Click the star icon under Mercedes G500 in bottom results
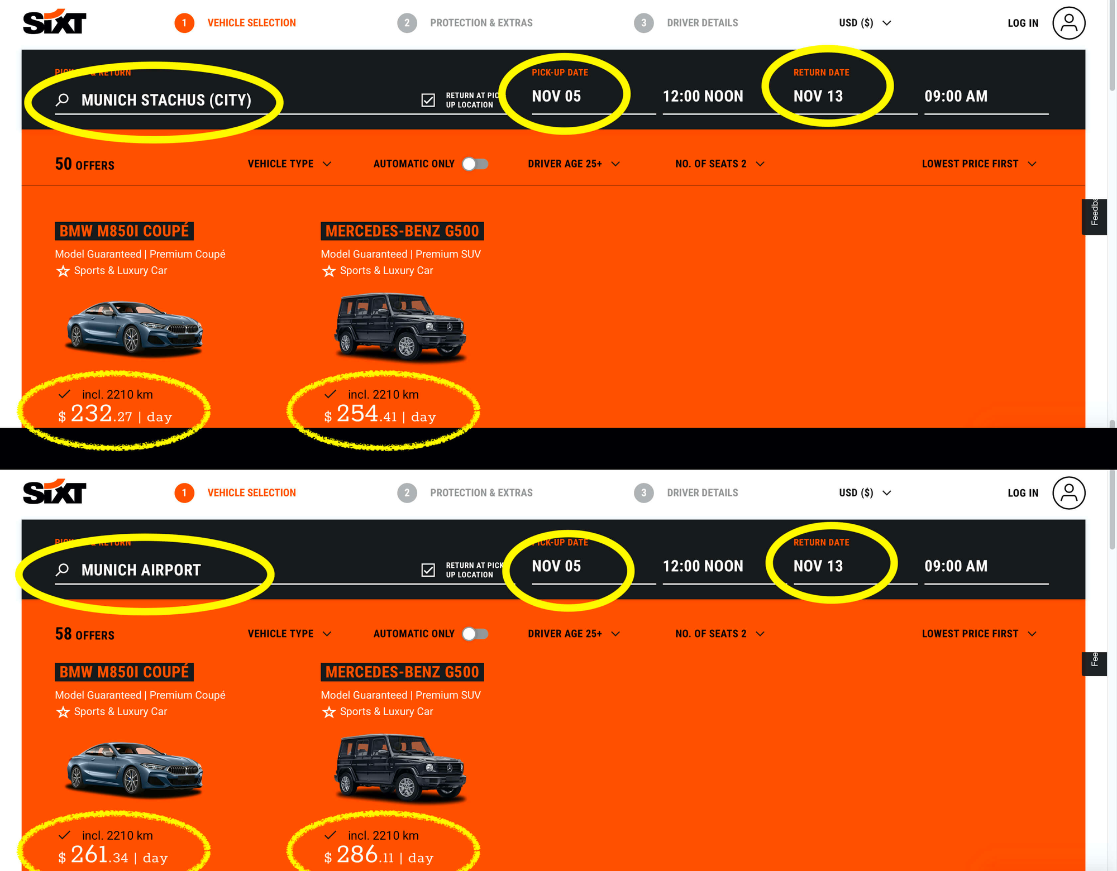Screen dimensions: 1117x871 pos(329,712)
